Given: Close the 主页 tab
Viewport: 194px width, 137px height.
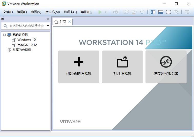Looking at the screenshot, I should 70,22.
